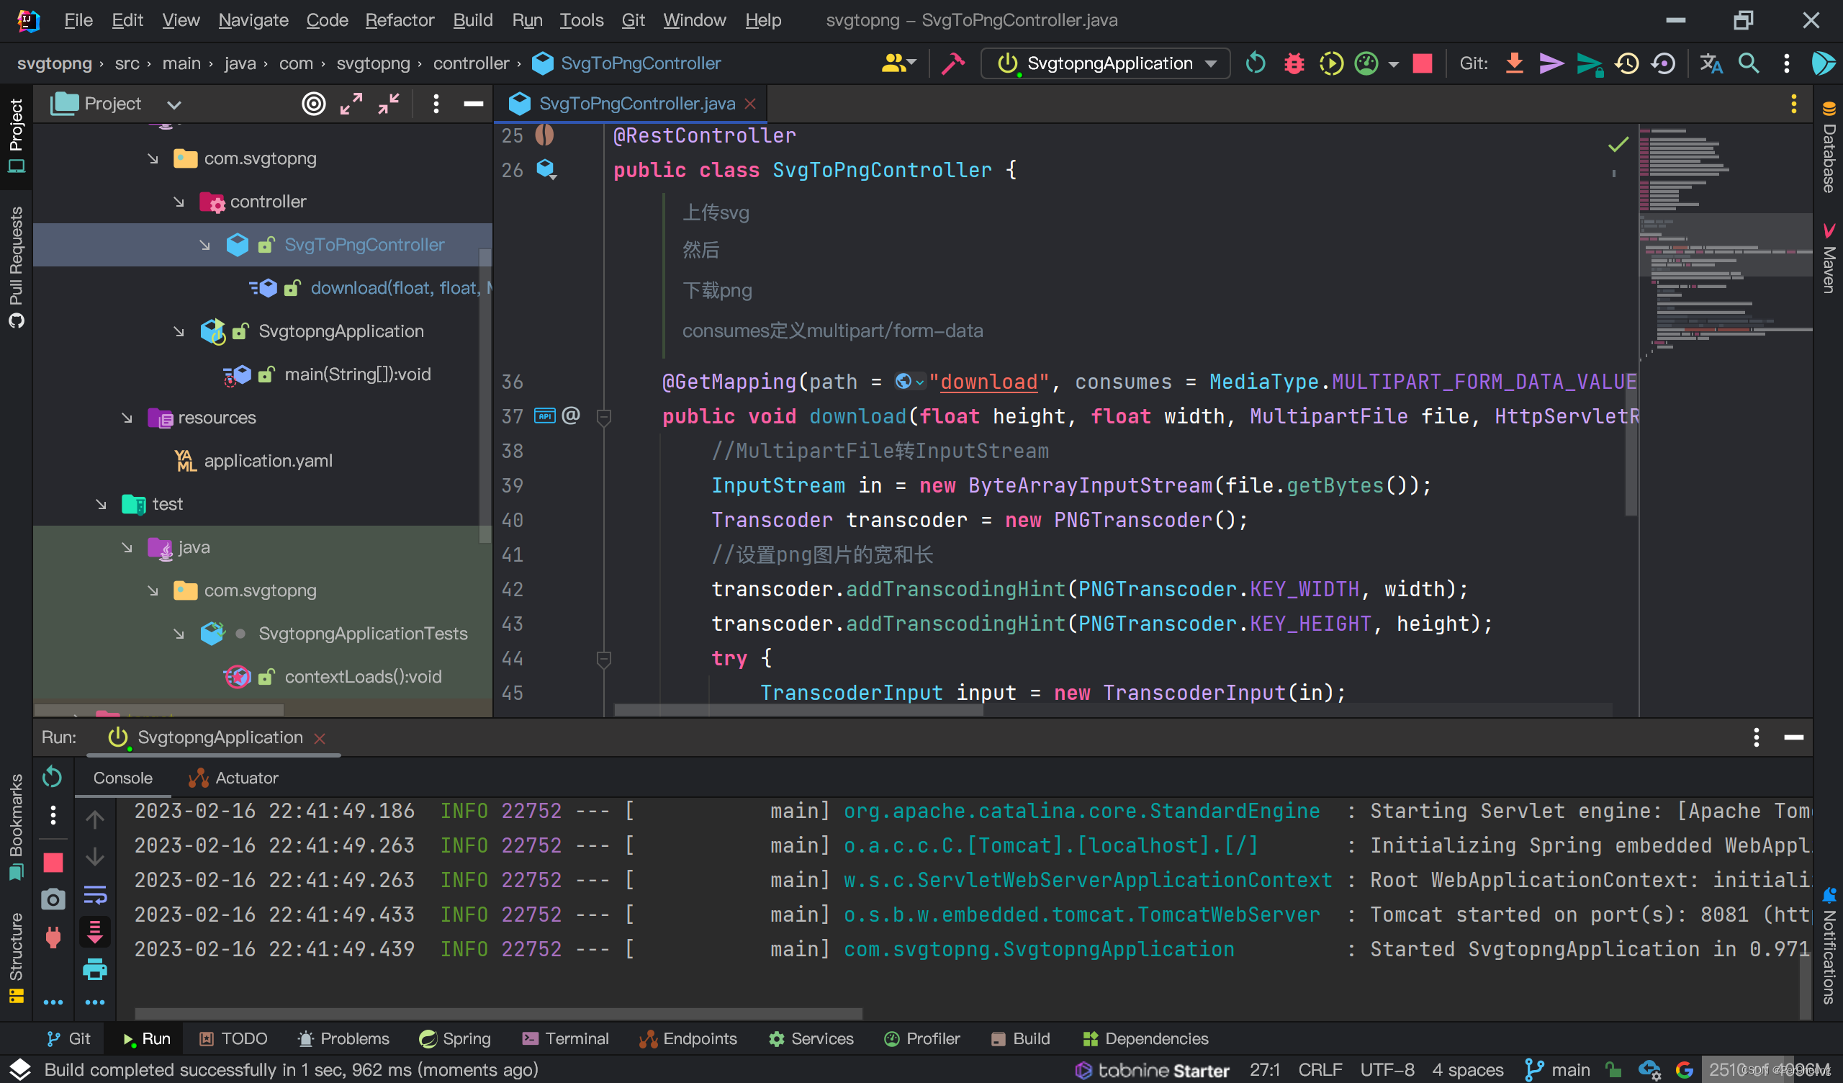This screenshot has height=1083, width=1843.
Task: Open the URL mapping globe dropdown on line 36
Action: [910, 381]
